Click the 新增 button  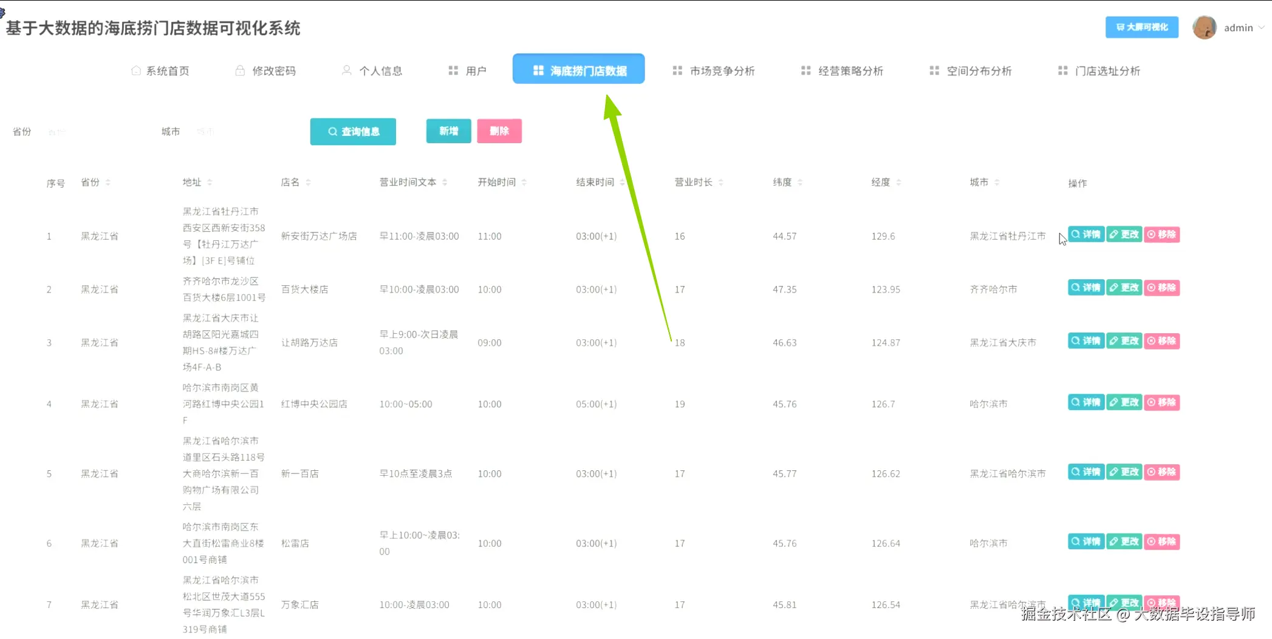click(x=448, y=131)
